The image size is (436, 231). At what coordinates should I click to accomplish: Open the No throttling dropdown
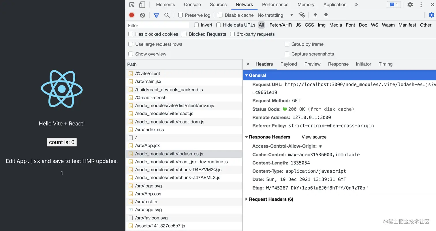[275, 15]
